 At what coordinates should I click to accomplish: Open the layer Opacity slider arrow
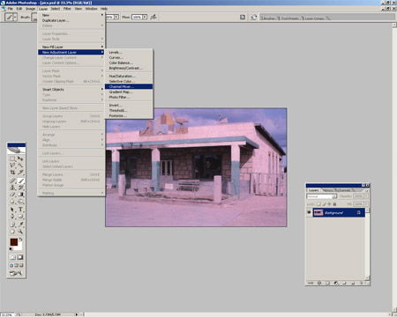366,196
